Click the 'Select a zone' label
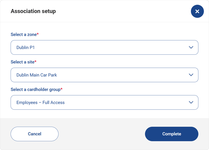This screenshot has height=150, width=209. point(23,34)
